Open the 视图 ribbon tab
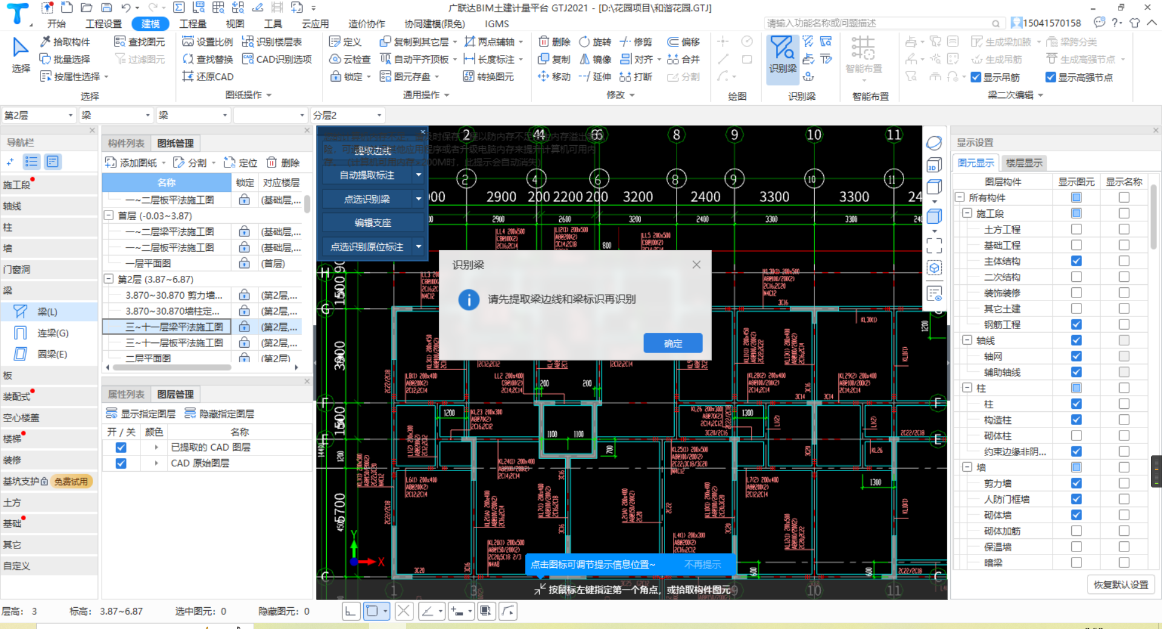This screenshot has width=1162, height=629. [x=235, y=24]
